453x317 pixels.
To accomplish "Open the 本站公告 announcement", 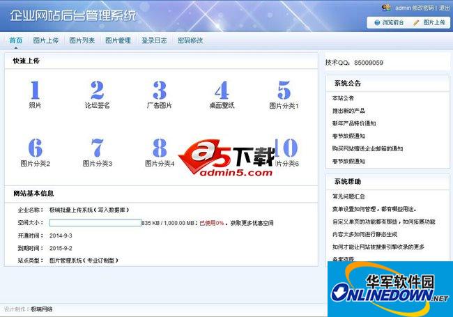I will (x=343, y=98).
